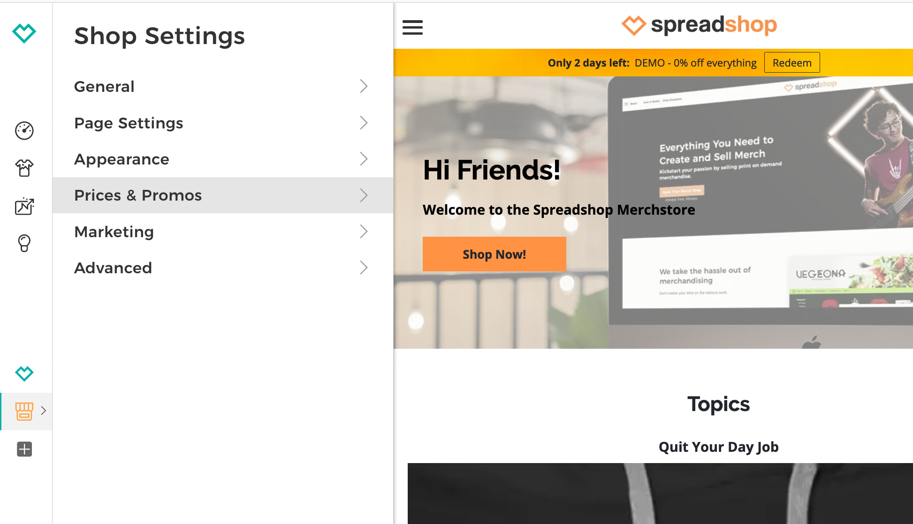Open the lightbulb tips icon
This screenshot has width=913, height=524.
pos(24,243)
